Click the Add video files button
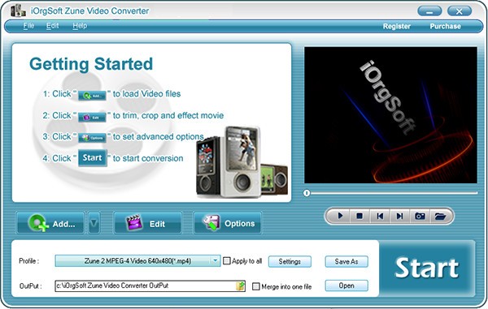The height and width of the screenshot is (309, 488). tap(50, 223)
